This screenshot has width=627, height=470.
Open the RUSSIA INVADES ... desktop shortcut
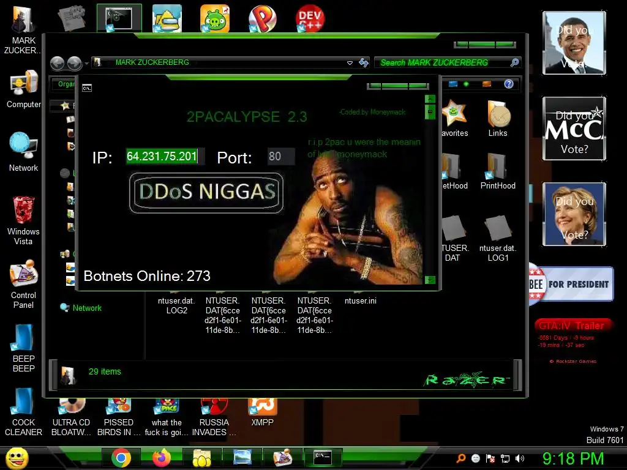pyautogui.click(x=214, y=417)
